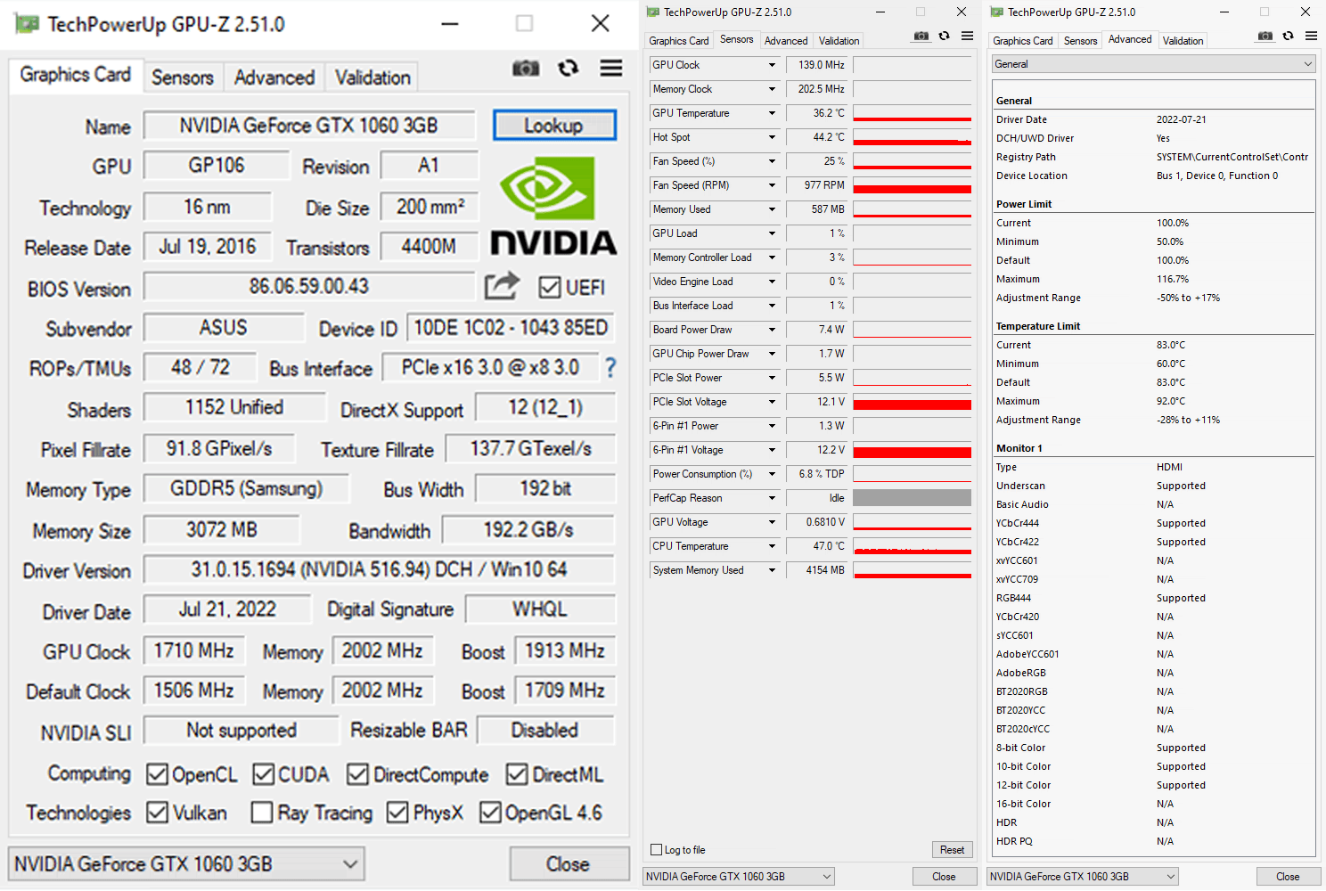Click the camera icon in Advanced window
The width and height of the screenshot is (1326, 891).
tap(1265, 37)
